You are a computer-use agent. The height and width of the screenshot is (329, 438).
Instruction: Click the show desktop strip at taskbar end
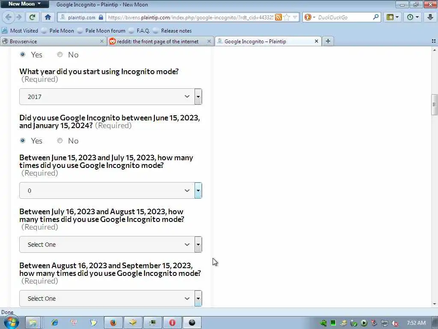pyautogui.click(x=435, y=323)
